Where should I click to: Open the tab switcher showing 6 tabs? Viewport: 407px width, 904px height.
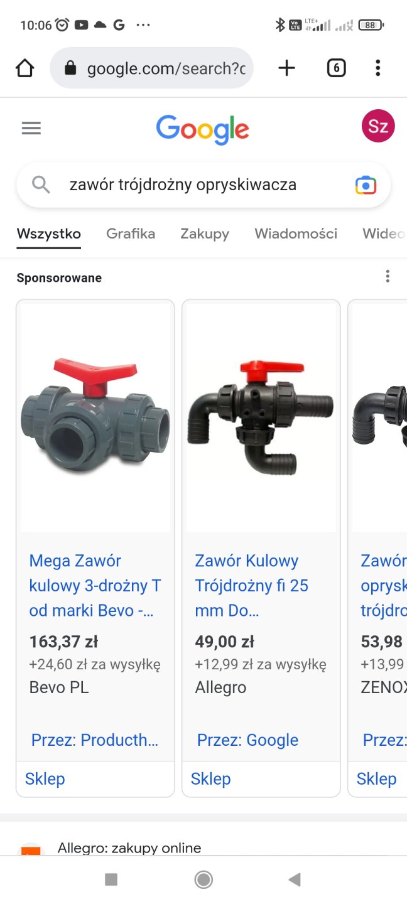click(337, 68)
